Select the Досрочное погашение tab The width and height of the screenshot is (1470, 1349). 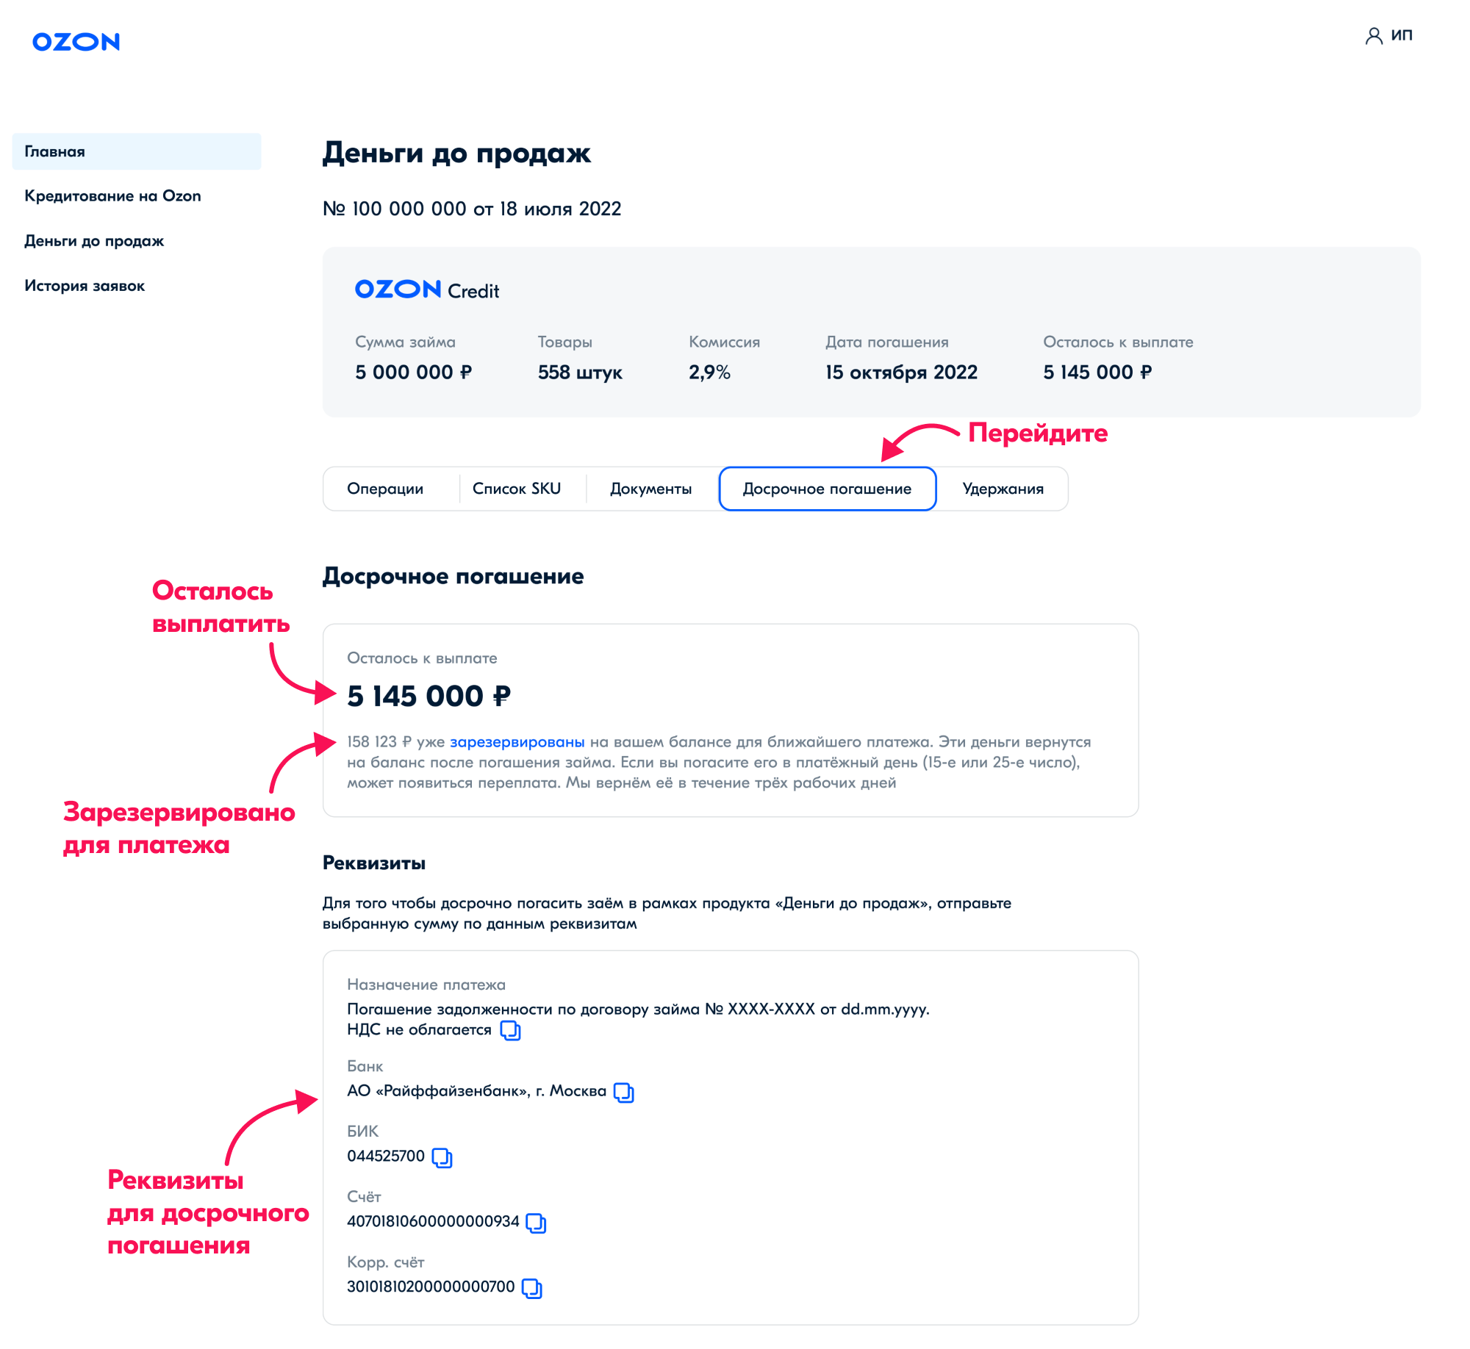pos(826,488)
